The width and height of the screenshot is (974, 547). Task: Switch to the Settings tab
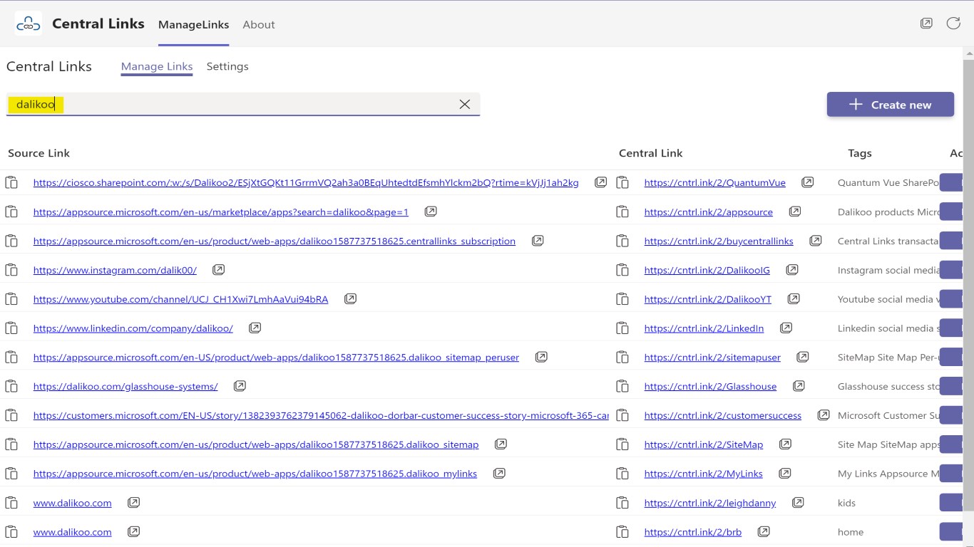point(227,66)
